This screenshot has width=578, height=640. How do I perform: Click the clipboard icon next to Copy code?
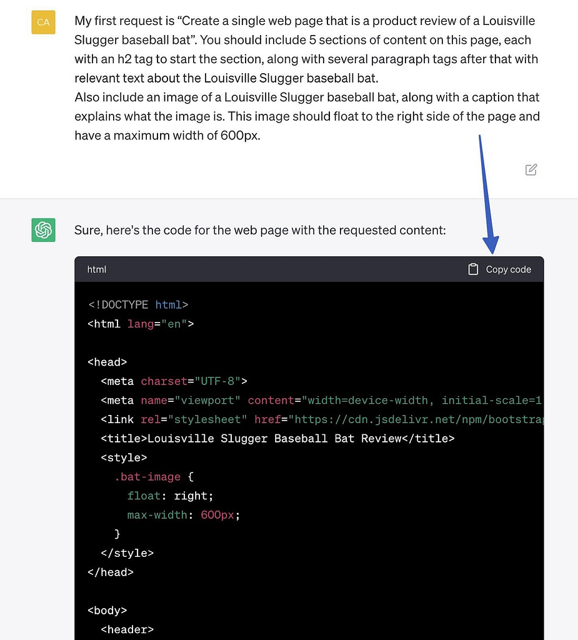(x=473, y=269)
